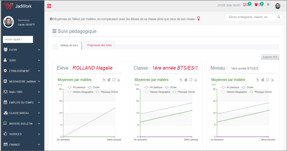Toggle Art plastique series in Elève chart

coord(76,87)
